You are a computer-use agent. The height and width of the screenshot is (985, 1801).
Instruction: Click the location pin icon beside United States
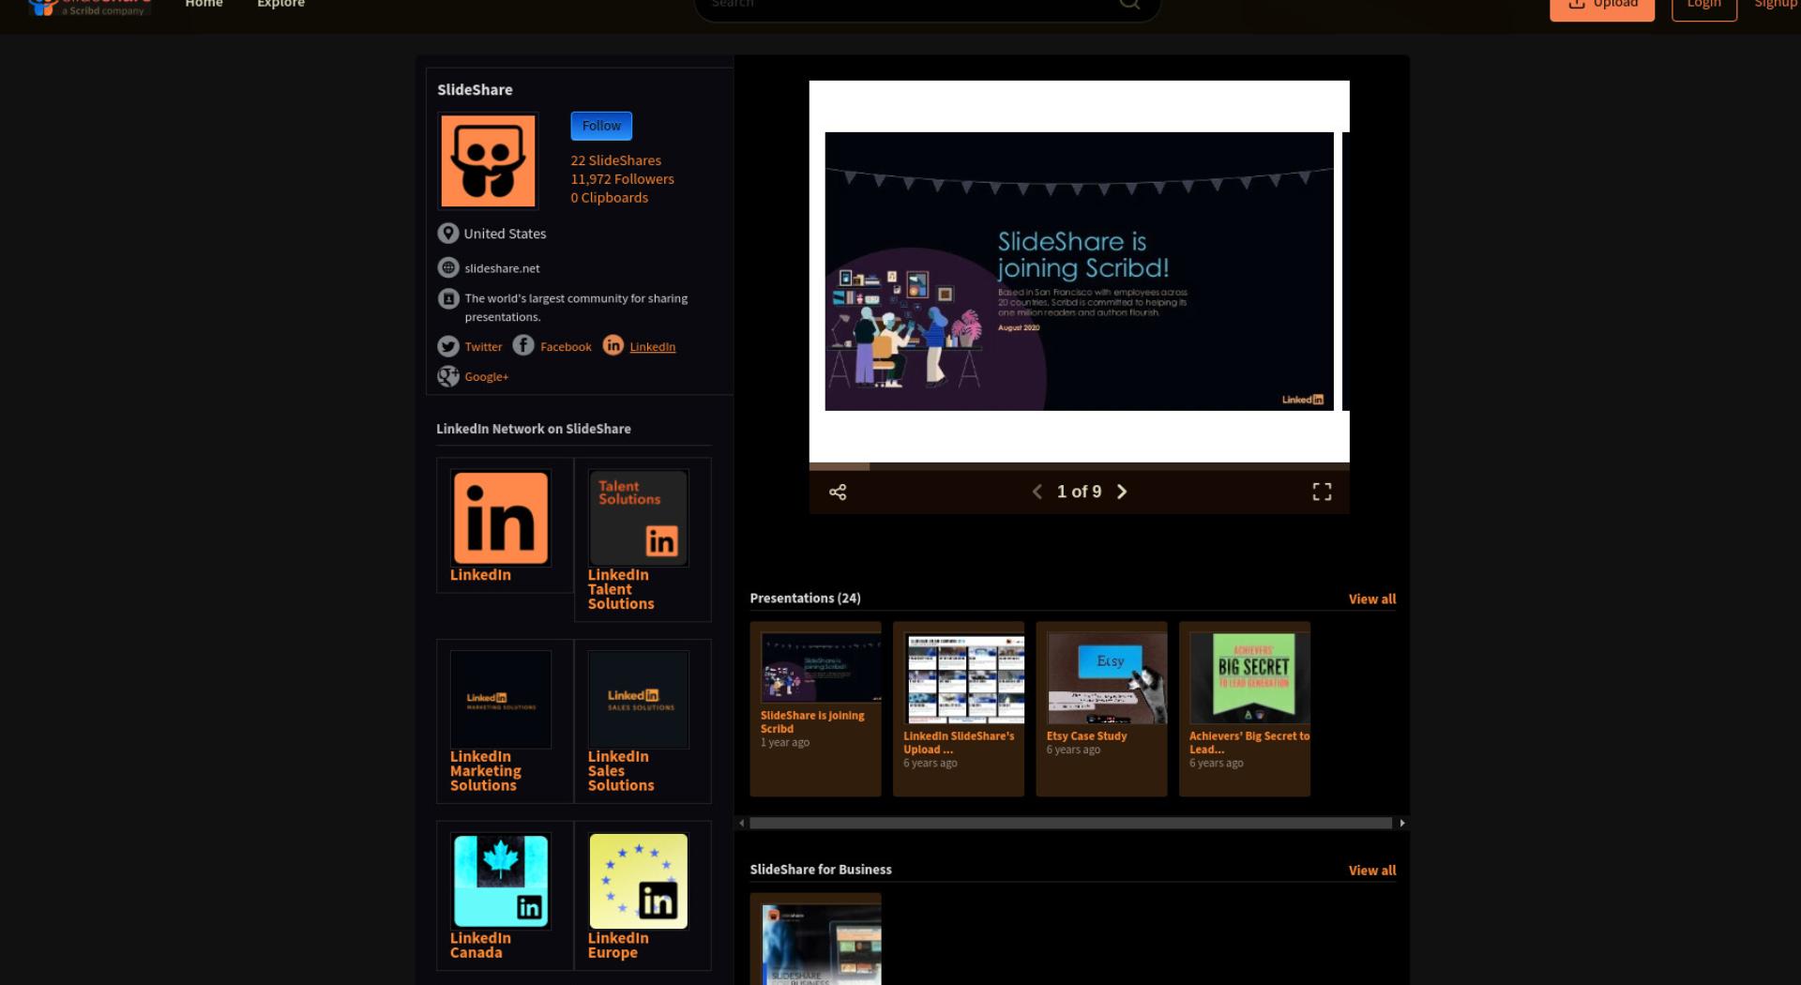tap(448, 234)
